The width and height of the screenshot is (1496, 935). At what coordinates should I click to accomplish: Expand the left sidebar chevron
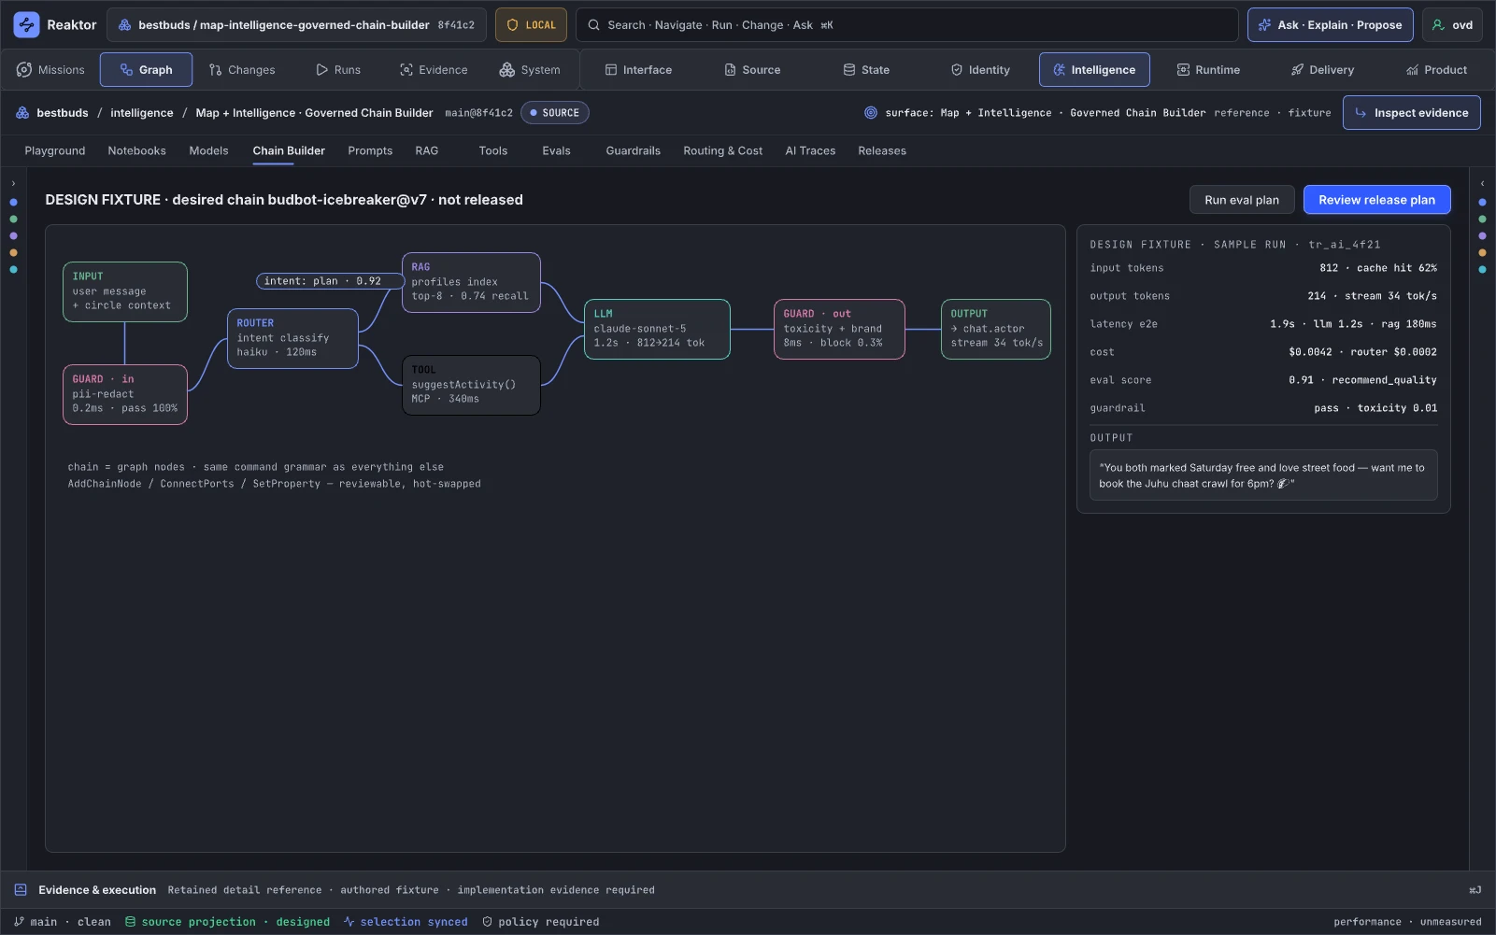pyautogui.click(x=13, y=183)
